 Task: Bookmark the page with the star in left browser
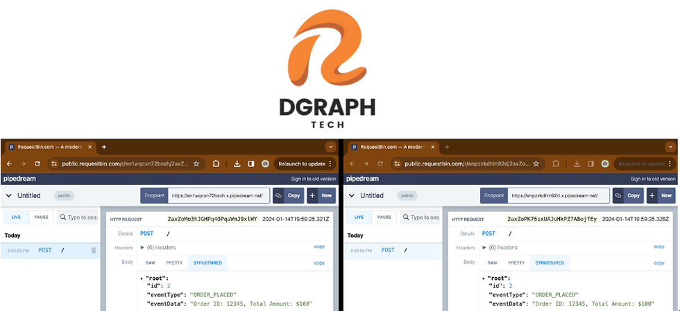point(196,163)
